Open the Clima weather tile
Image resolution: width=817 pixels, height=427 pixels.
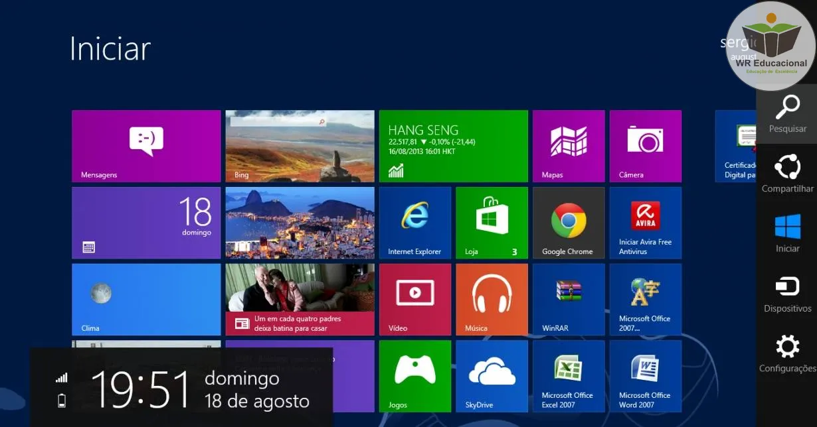pos(146,300)
